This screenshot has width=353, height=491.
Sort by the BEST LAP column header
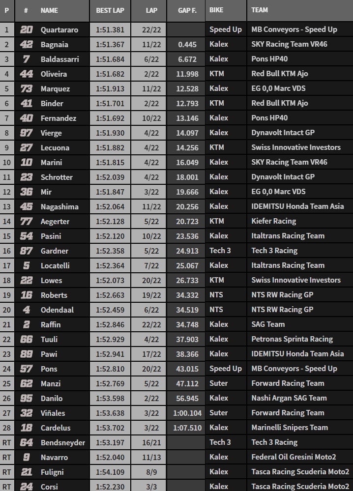pos(110,10)
